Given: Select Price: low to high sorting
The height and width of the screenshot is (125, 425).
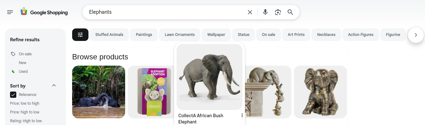Looking at the screenshot, I should coord(25,103).
